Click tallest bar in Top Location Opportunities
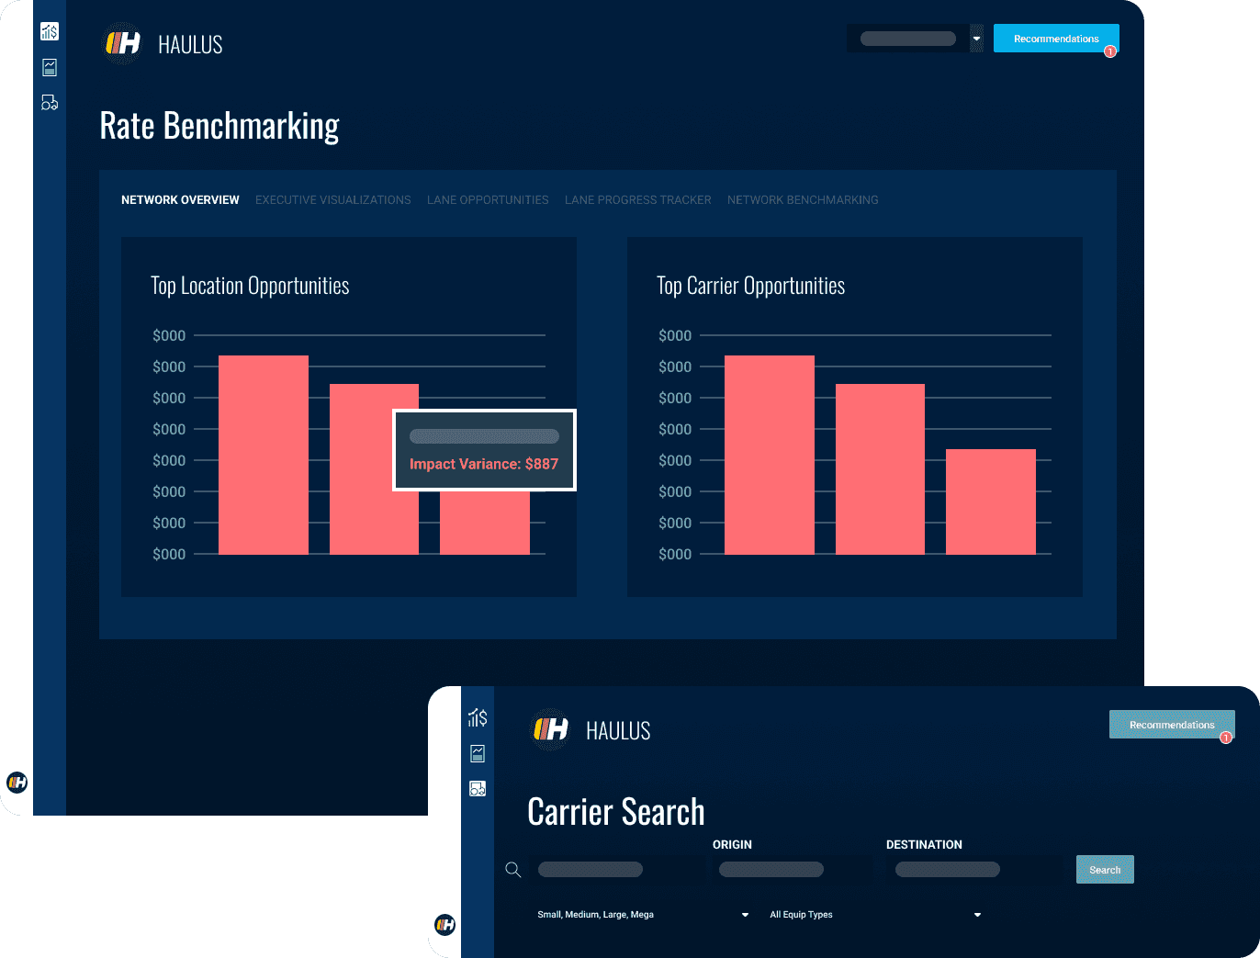The width and height of the screenshot is (1260, 958). [x=264, y=455]
